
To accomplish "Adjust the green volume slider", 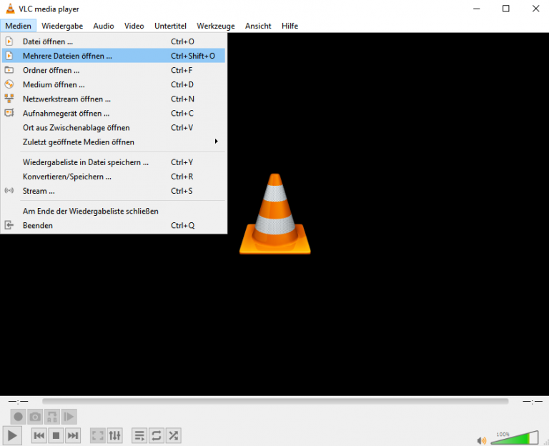I will pyautogui.click(x=515, y=438).
